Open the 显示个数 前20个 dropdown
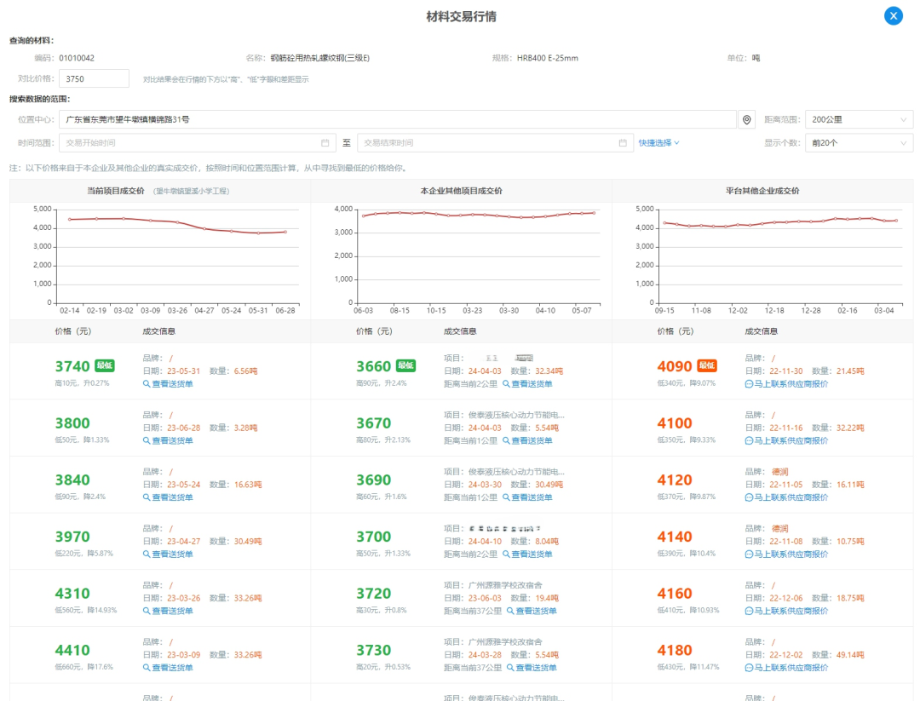The width and height of the screenshot is (920, 701). pyautogui.click(x=859, y=143)
